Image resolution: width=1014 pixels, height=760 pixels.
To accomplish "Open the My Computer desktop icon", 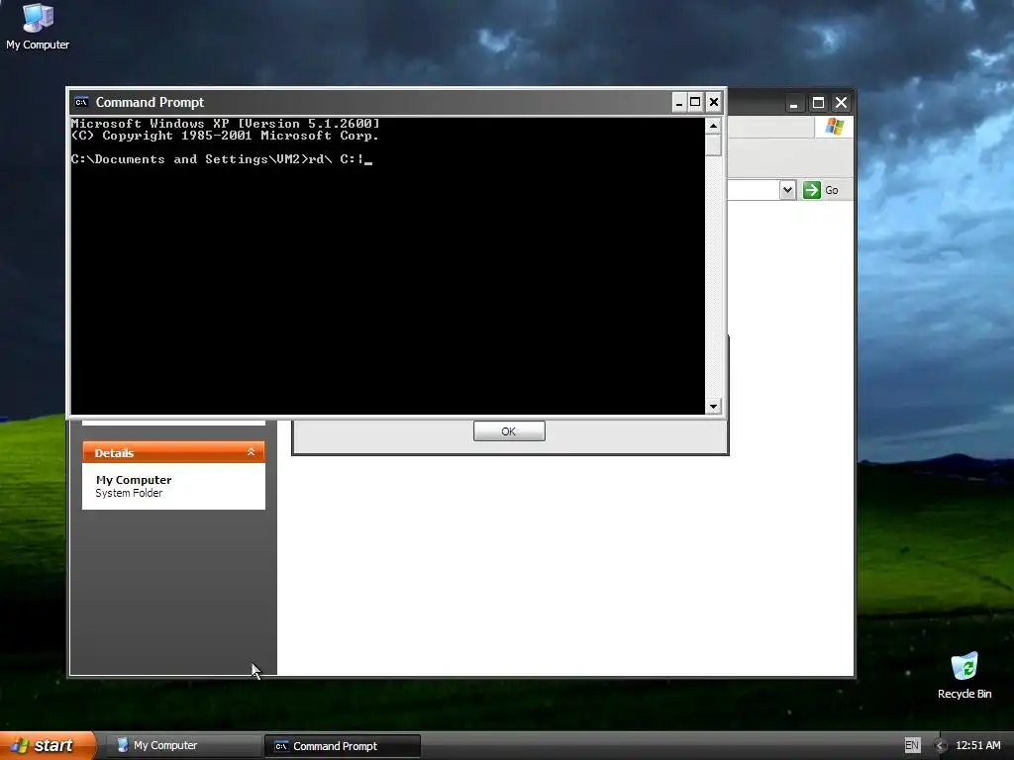I will pyautogui.click(x=38, y=27).
